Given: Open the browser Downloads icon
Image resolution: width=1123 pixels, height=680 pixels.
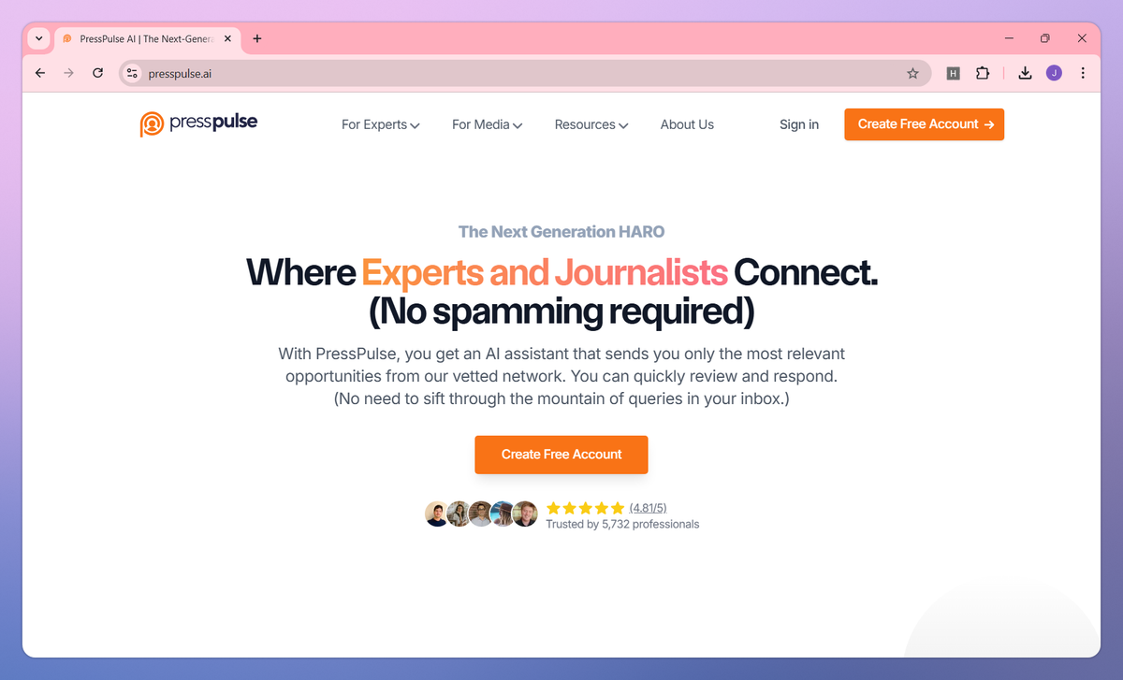Looking at the screenshot, I should [1025, 73].
